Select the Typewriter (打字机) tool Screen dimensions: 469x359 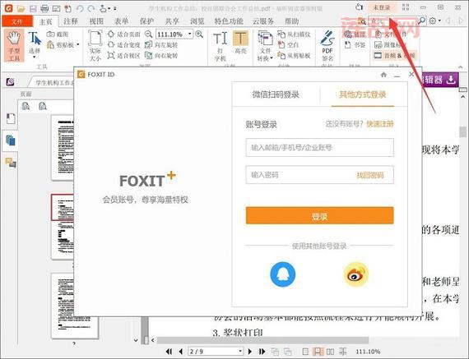click(x=221, y=46)
